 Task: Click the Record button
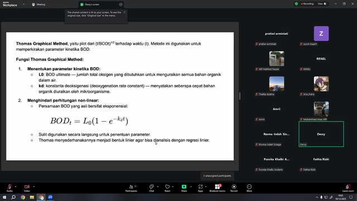[234, 188]
